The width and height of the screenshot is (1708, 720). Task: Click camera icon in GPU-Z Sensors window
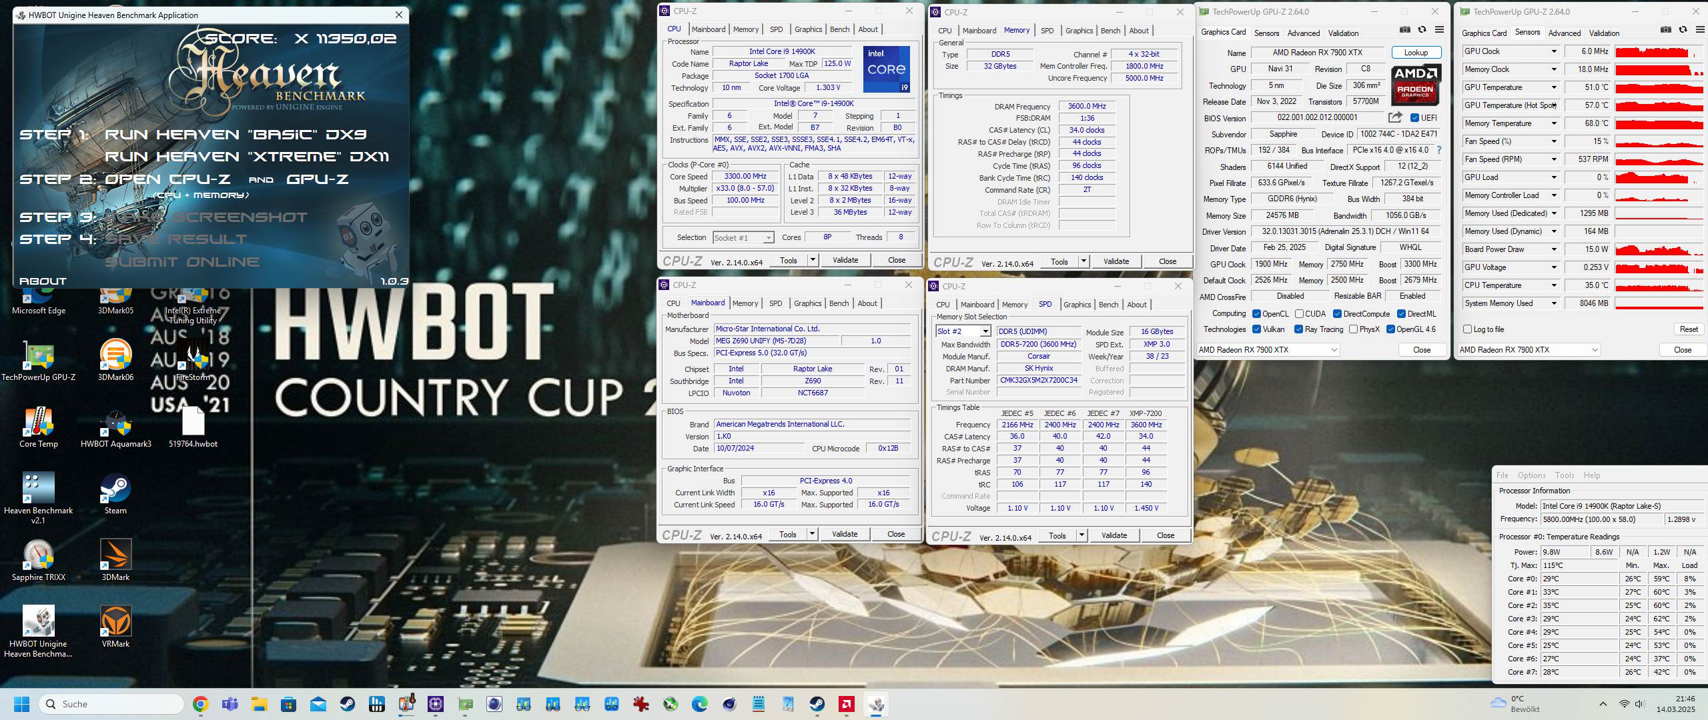(1666, 30)
